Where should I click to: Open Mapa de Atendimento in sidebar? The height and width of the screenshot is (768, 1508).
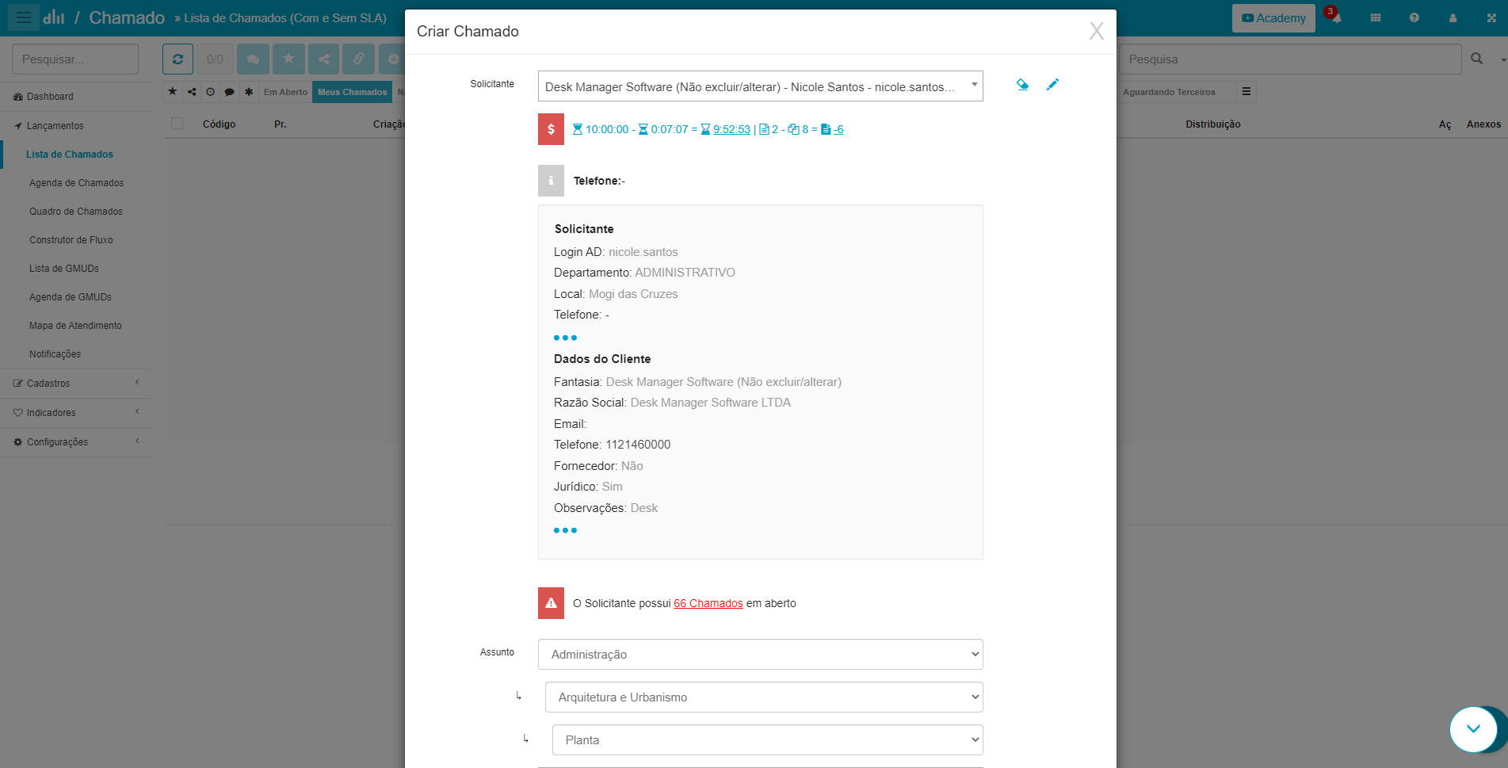75,326
